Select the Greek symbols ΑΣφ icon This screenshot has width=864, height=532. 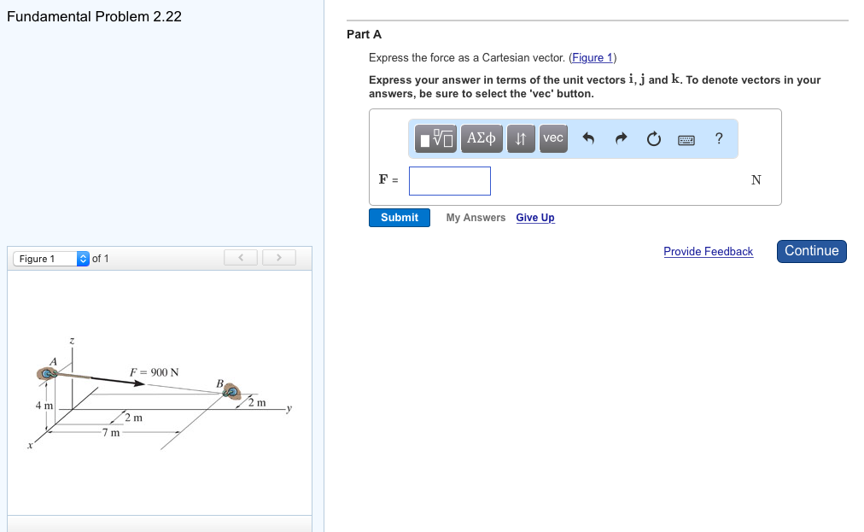[481, 137]
